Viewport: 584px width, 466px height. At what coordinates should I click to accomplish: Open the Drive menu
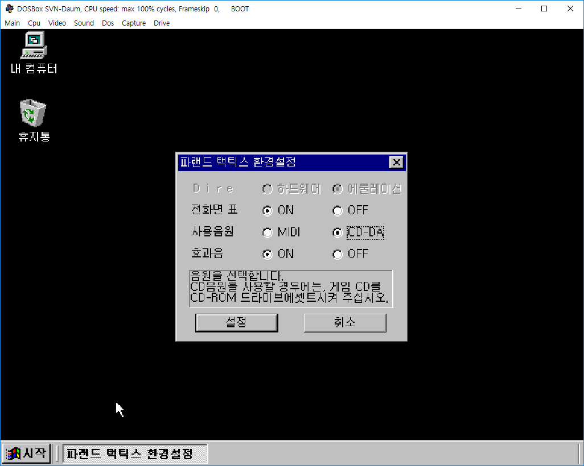pyautogui.click(x=162, y=23)
